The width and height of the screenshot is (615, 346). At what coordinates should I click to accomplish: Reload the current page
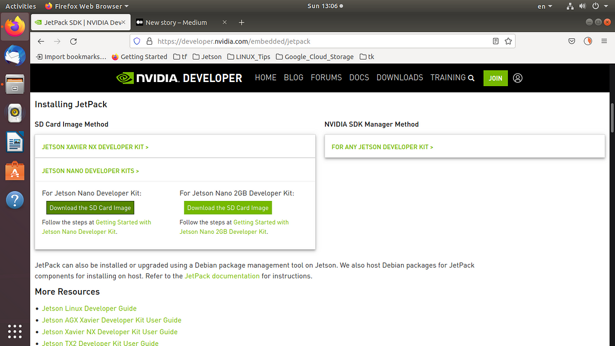pyautogui.click(x=73, y=41)
